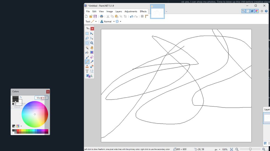The height and width of the screenshot is (151, 270).
Task: Select the Pencil tool in Tools window
Action: click(x=87, y=62)
